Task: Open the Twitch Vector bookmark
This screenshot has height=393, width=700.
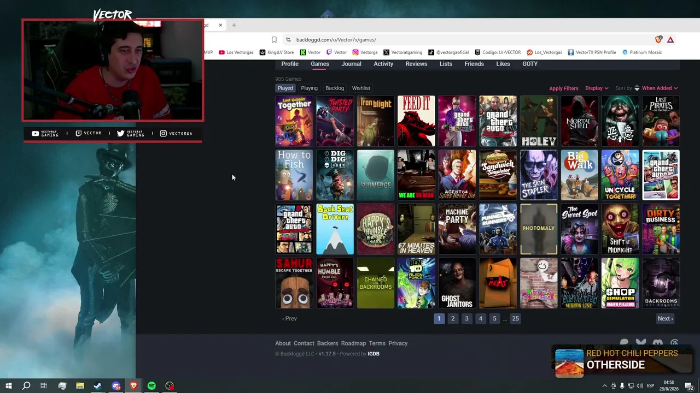Action: [x=336, y=52]
